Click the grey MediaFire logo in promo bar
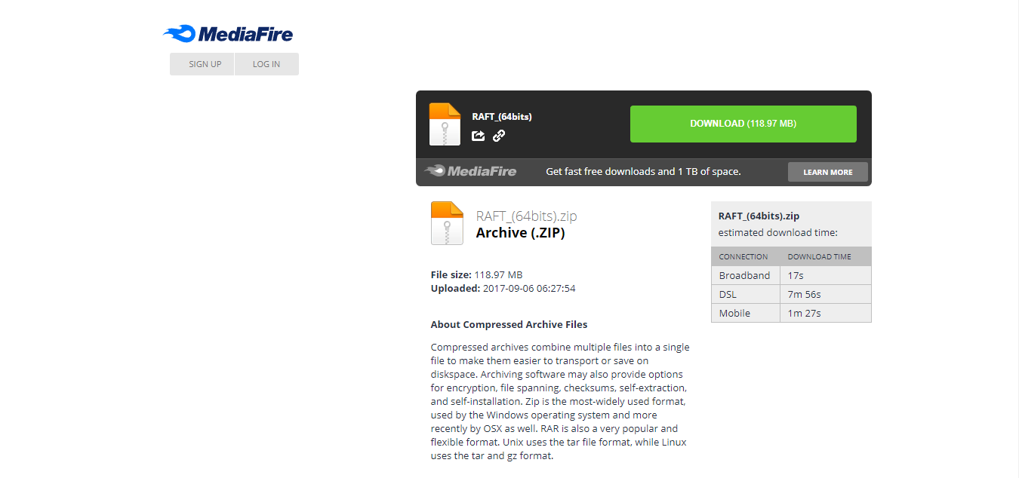The height and width of the screenshot is (478, 1019). point(470,171)
